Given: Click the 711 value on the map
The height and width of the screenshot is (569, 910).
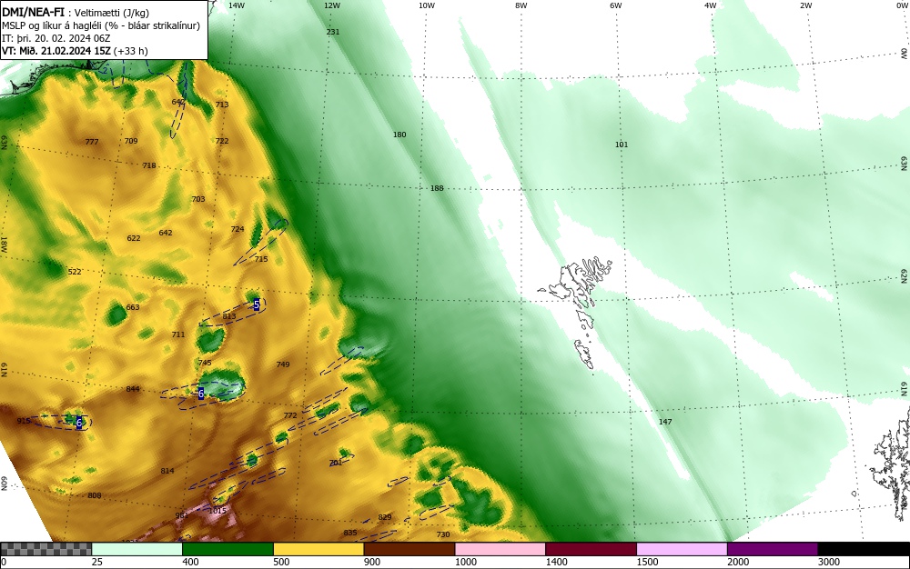Looking at the screenshot, I should point(178,334).
